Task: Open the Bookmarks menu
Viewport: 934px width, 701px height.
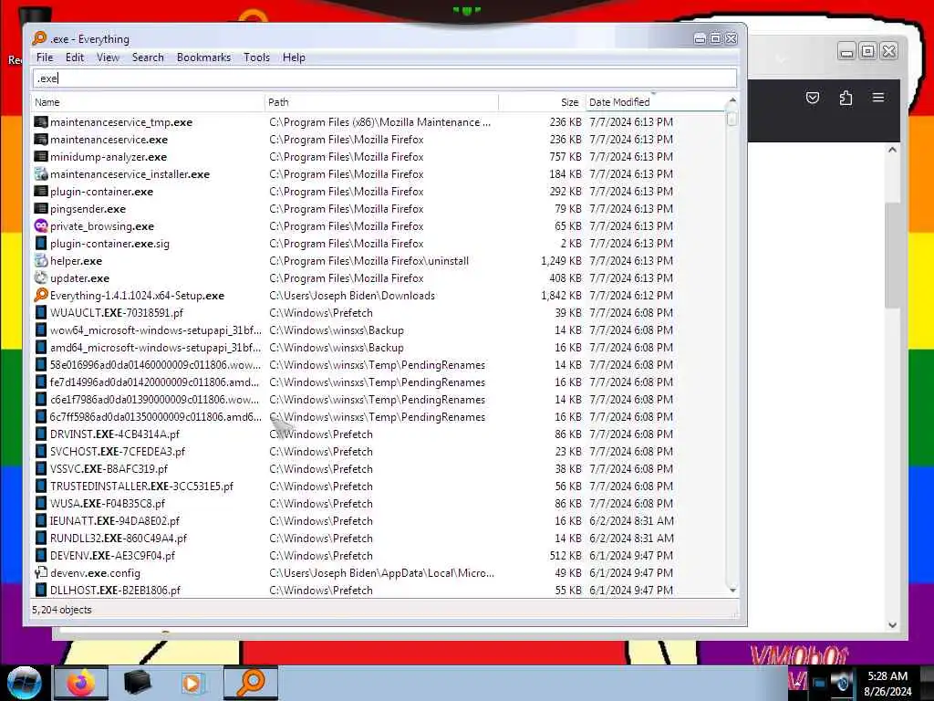Action: pos(203,58)
